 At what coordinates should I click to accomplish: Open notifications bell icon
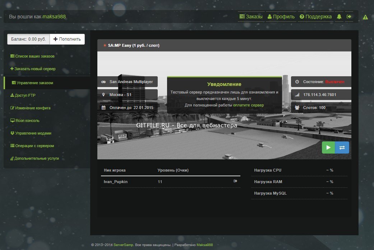pyautogui.click(x=339, y=17)
